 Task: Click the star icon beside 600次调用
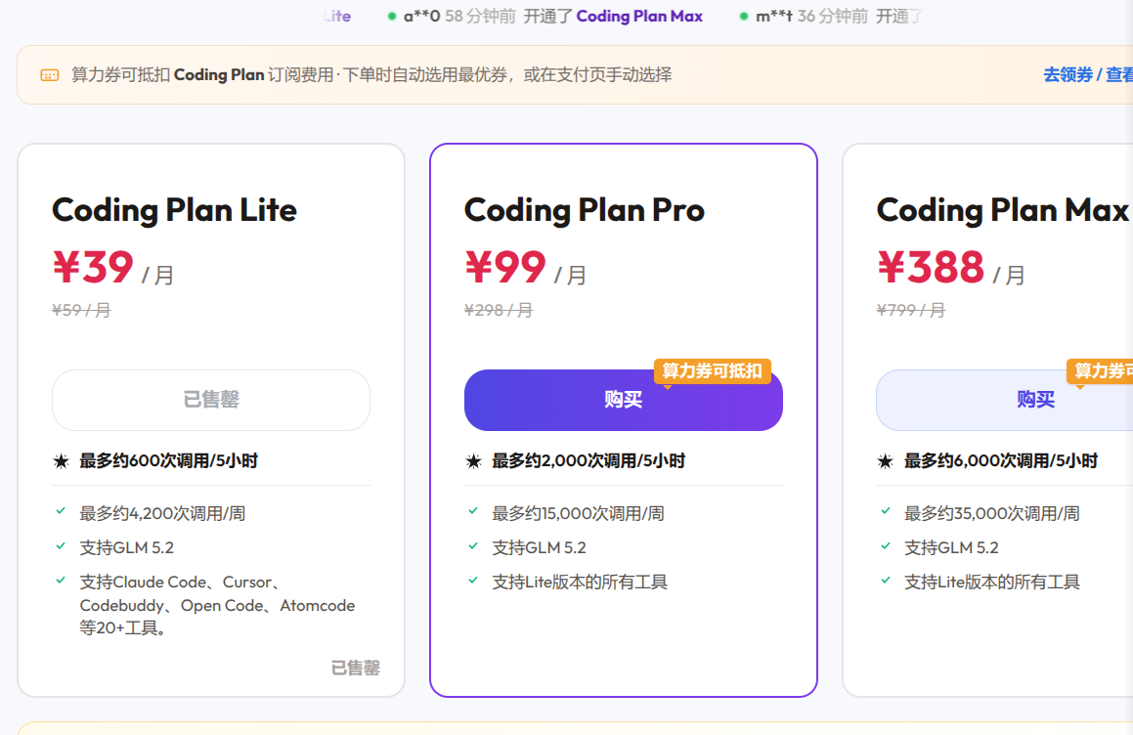coord(62,461)
